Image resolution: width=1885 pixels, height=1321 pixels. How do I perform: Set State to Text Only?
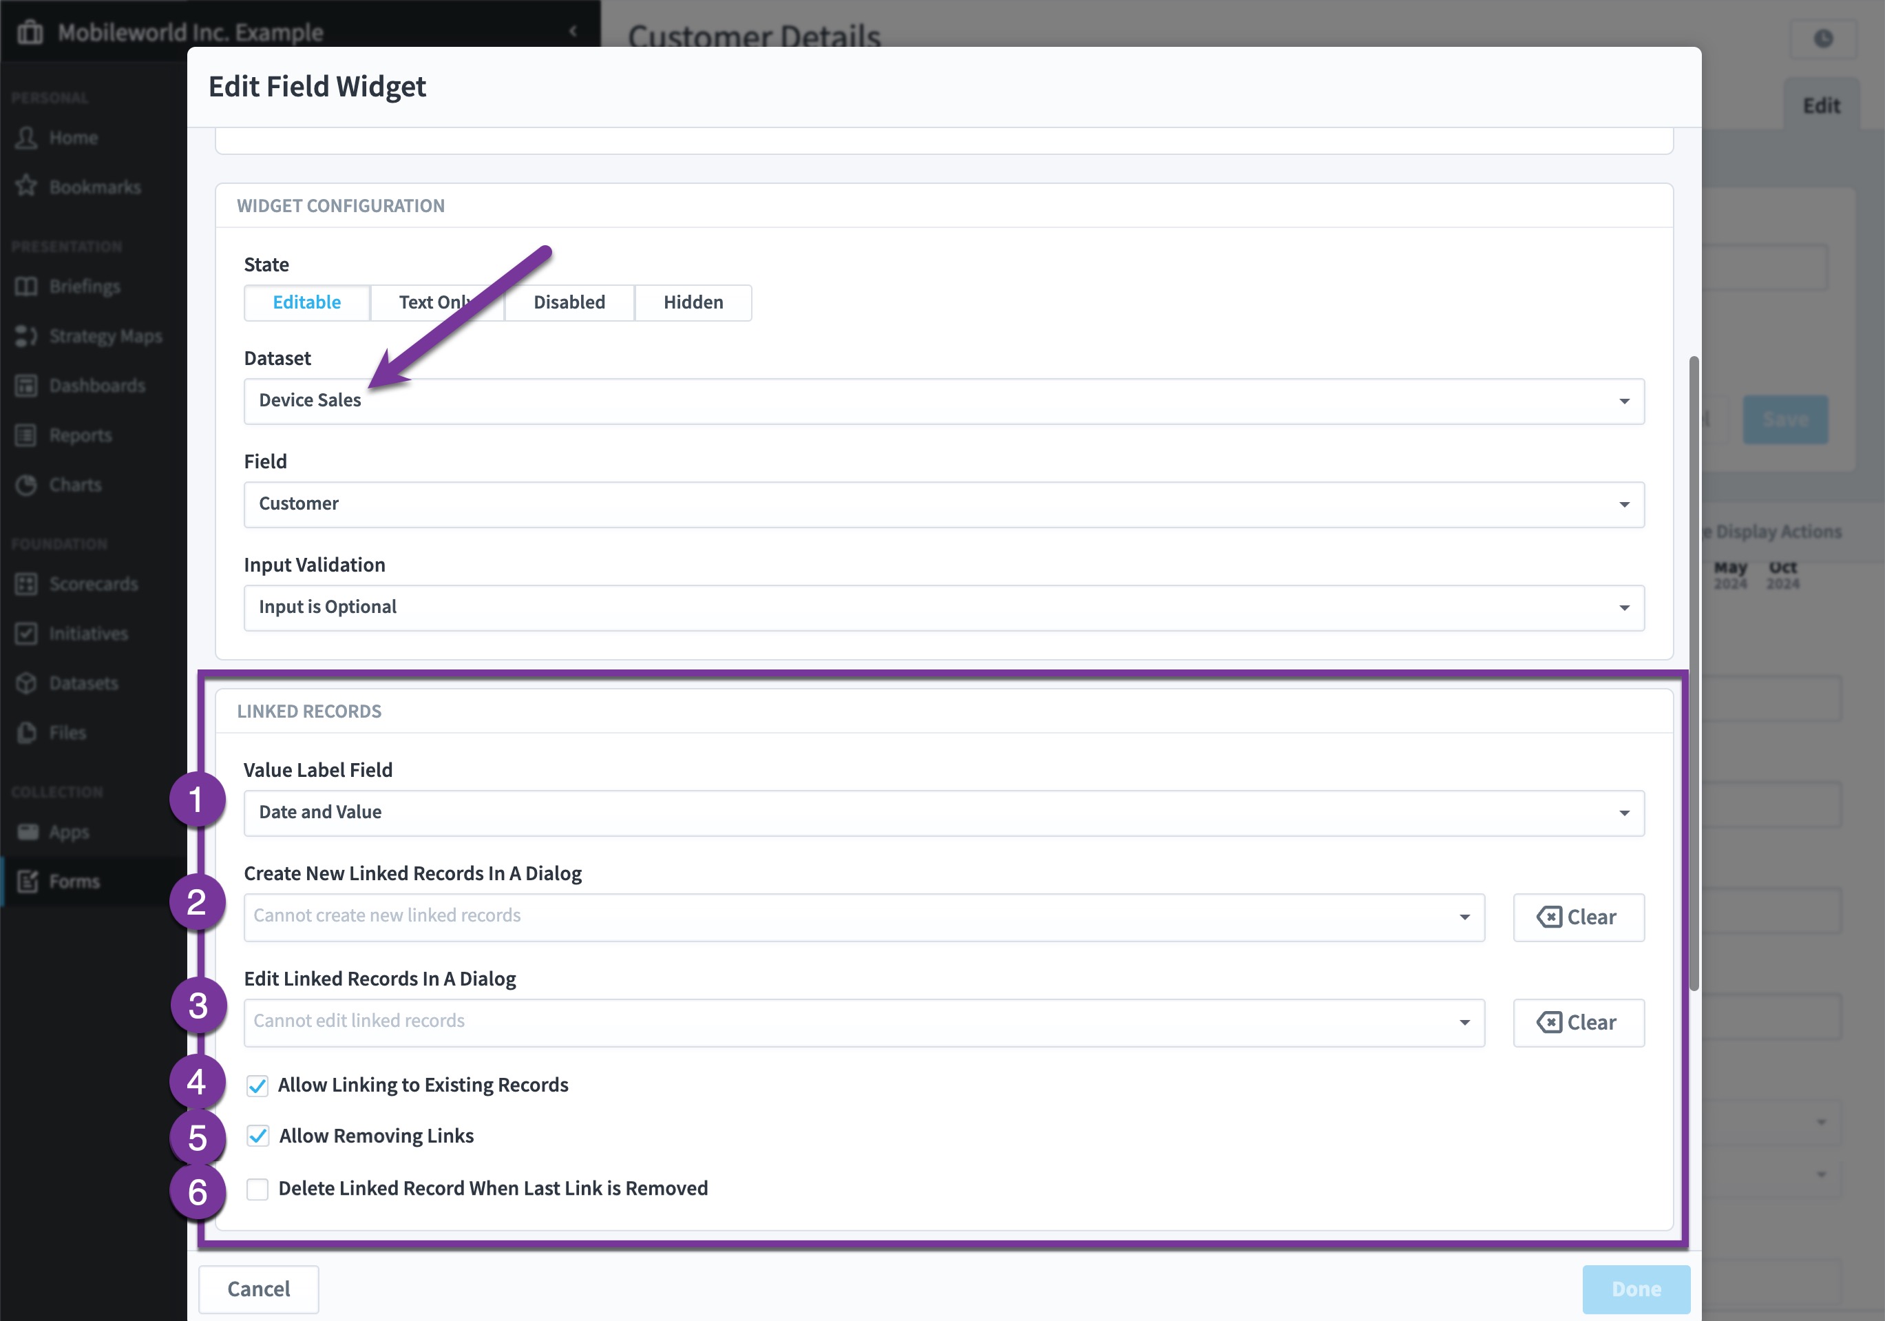(x=438, y=302)
